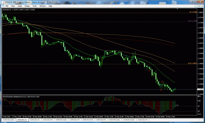The height and width of the screenshot is (123, 205).
Task: Switch to the GBPUSD,H4 chart tab
Action: pos(75,120)
